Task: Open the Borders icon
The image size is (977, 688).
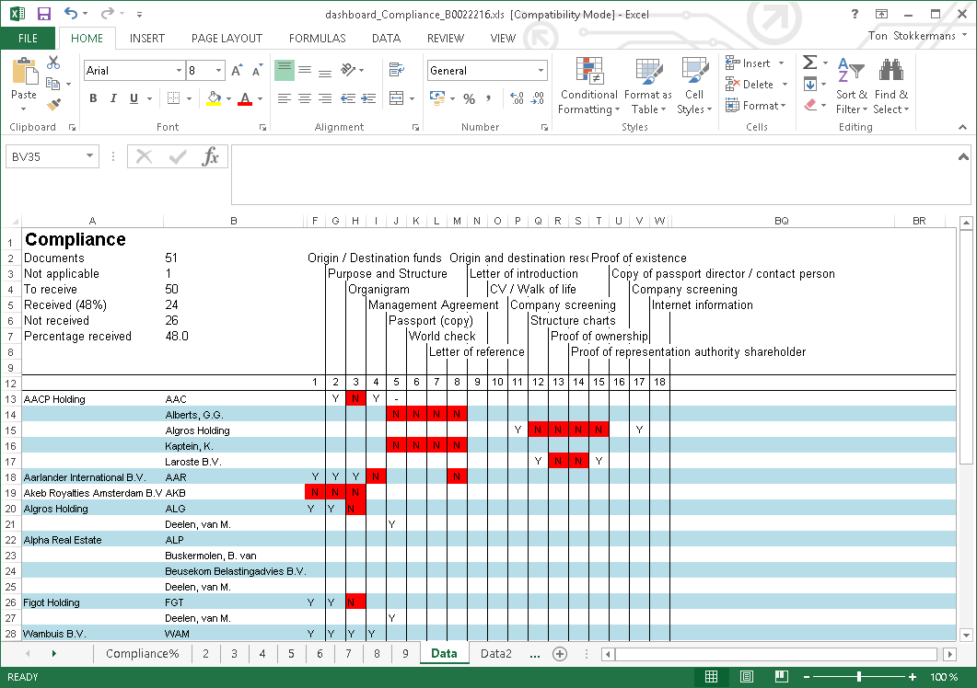Action: coord(174,98)
